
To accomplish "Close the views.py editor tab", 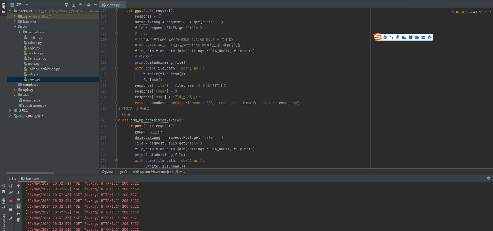I will tap(123, 5).
